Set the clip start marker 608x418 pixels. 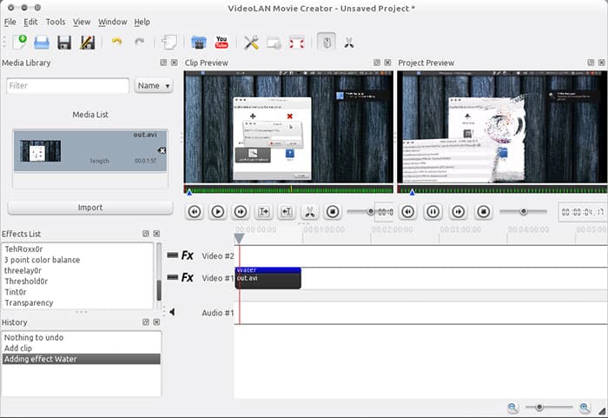coord(264,211)
